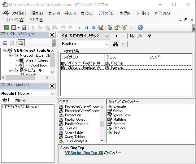This screenshot has height=164, width=196.
Task: Collapse Microsoft Excel Objects folder
Action: click(10, 55)
